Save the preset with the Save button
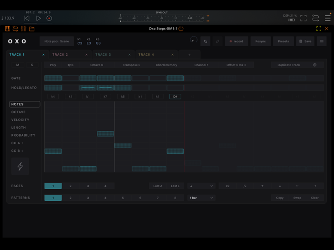This screenshot has height=250, width=334. pos(305,41)
